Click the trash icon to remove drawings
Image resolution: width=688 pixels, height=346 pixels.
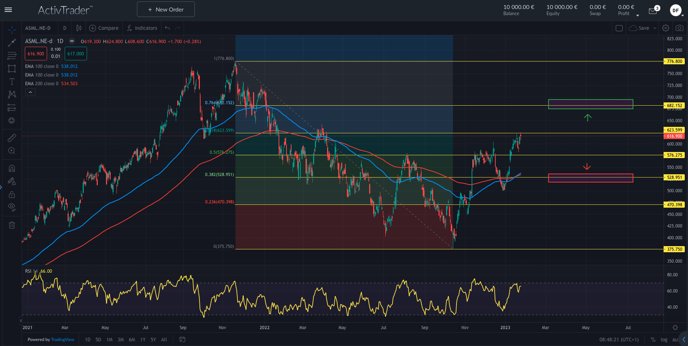click(12, 225)
